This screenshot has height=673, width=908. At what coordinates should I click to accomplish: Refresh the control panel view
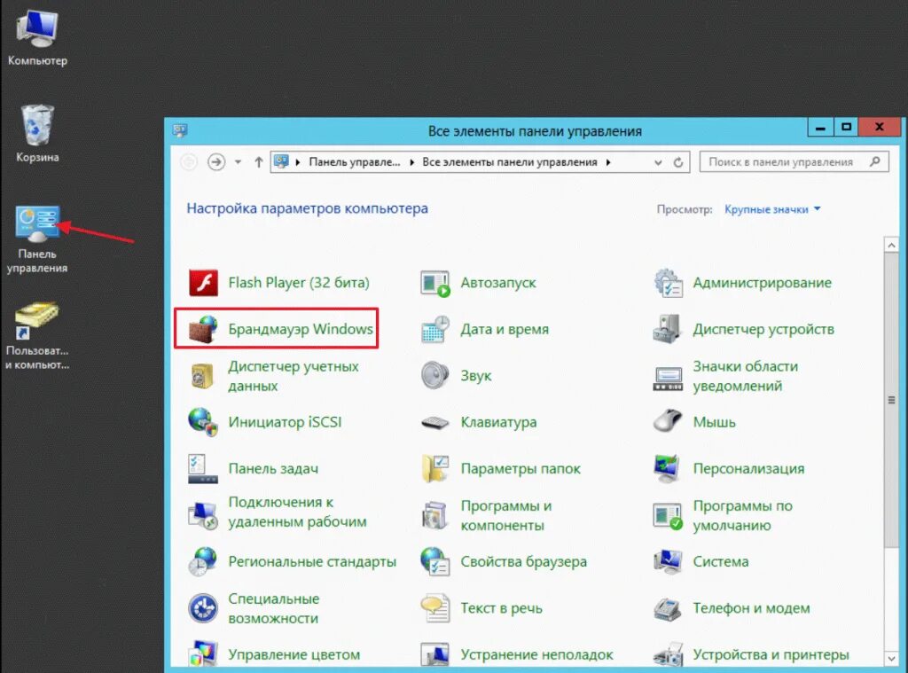pyautogui.click(x=678, y=163)
